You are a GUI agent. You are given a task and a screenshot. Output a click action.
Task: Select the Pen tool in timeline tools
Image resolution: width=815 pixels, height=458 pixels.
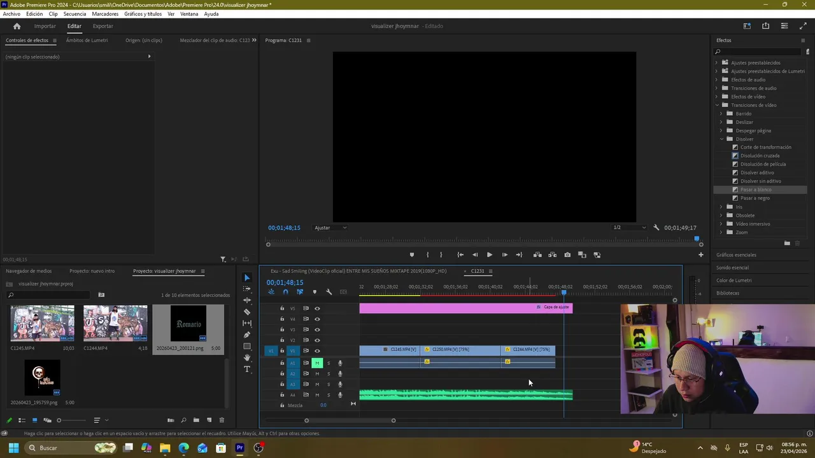coord(247,335)
